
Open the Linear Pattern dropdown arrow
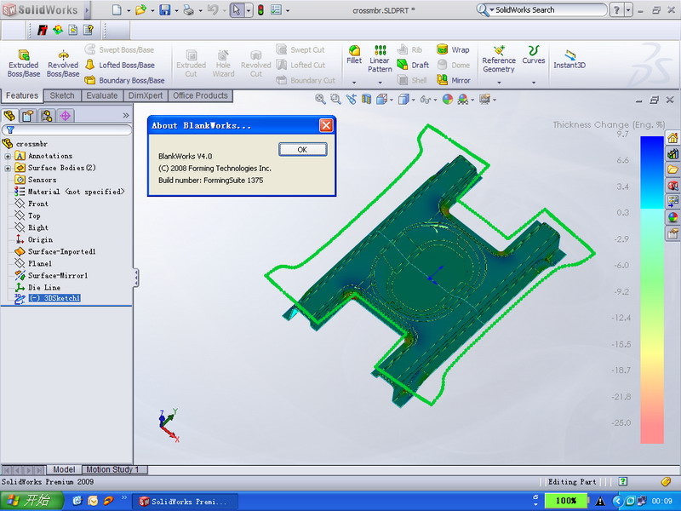point(380,82)
